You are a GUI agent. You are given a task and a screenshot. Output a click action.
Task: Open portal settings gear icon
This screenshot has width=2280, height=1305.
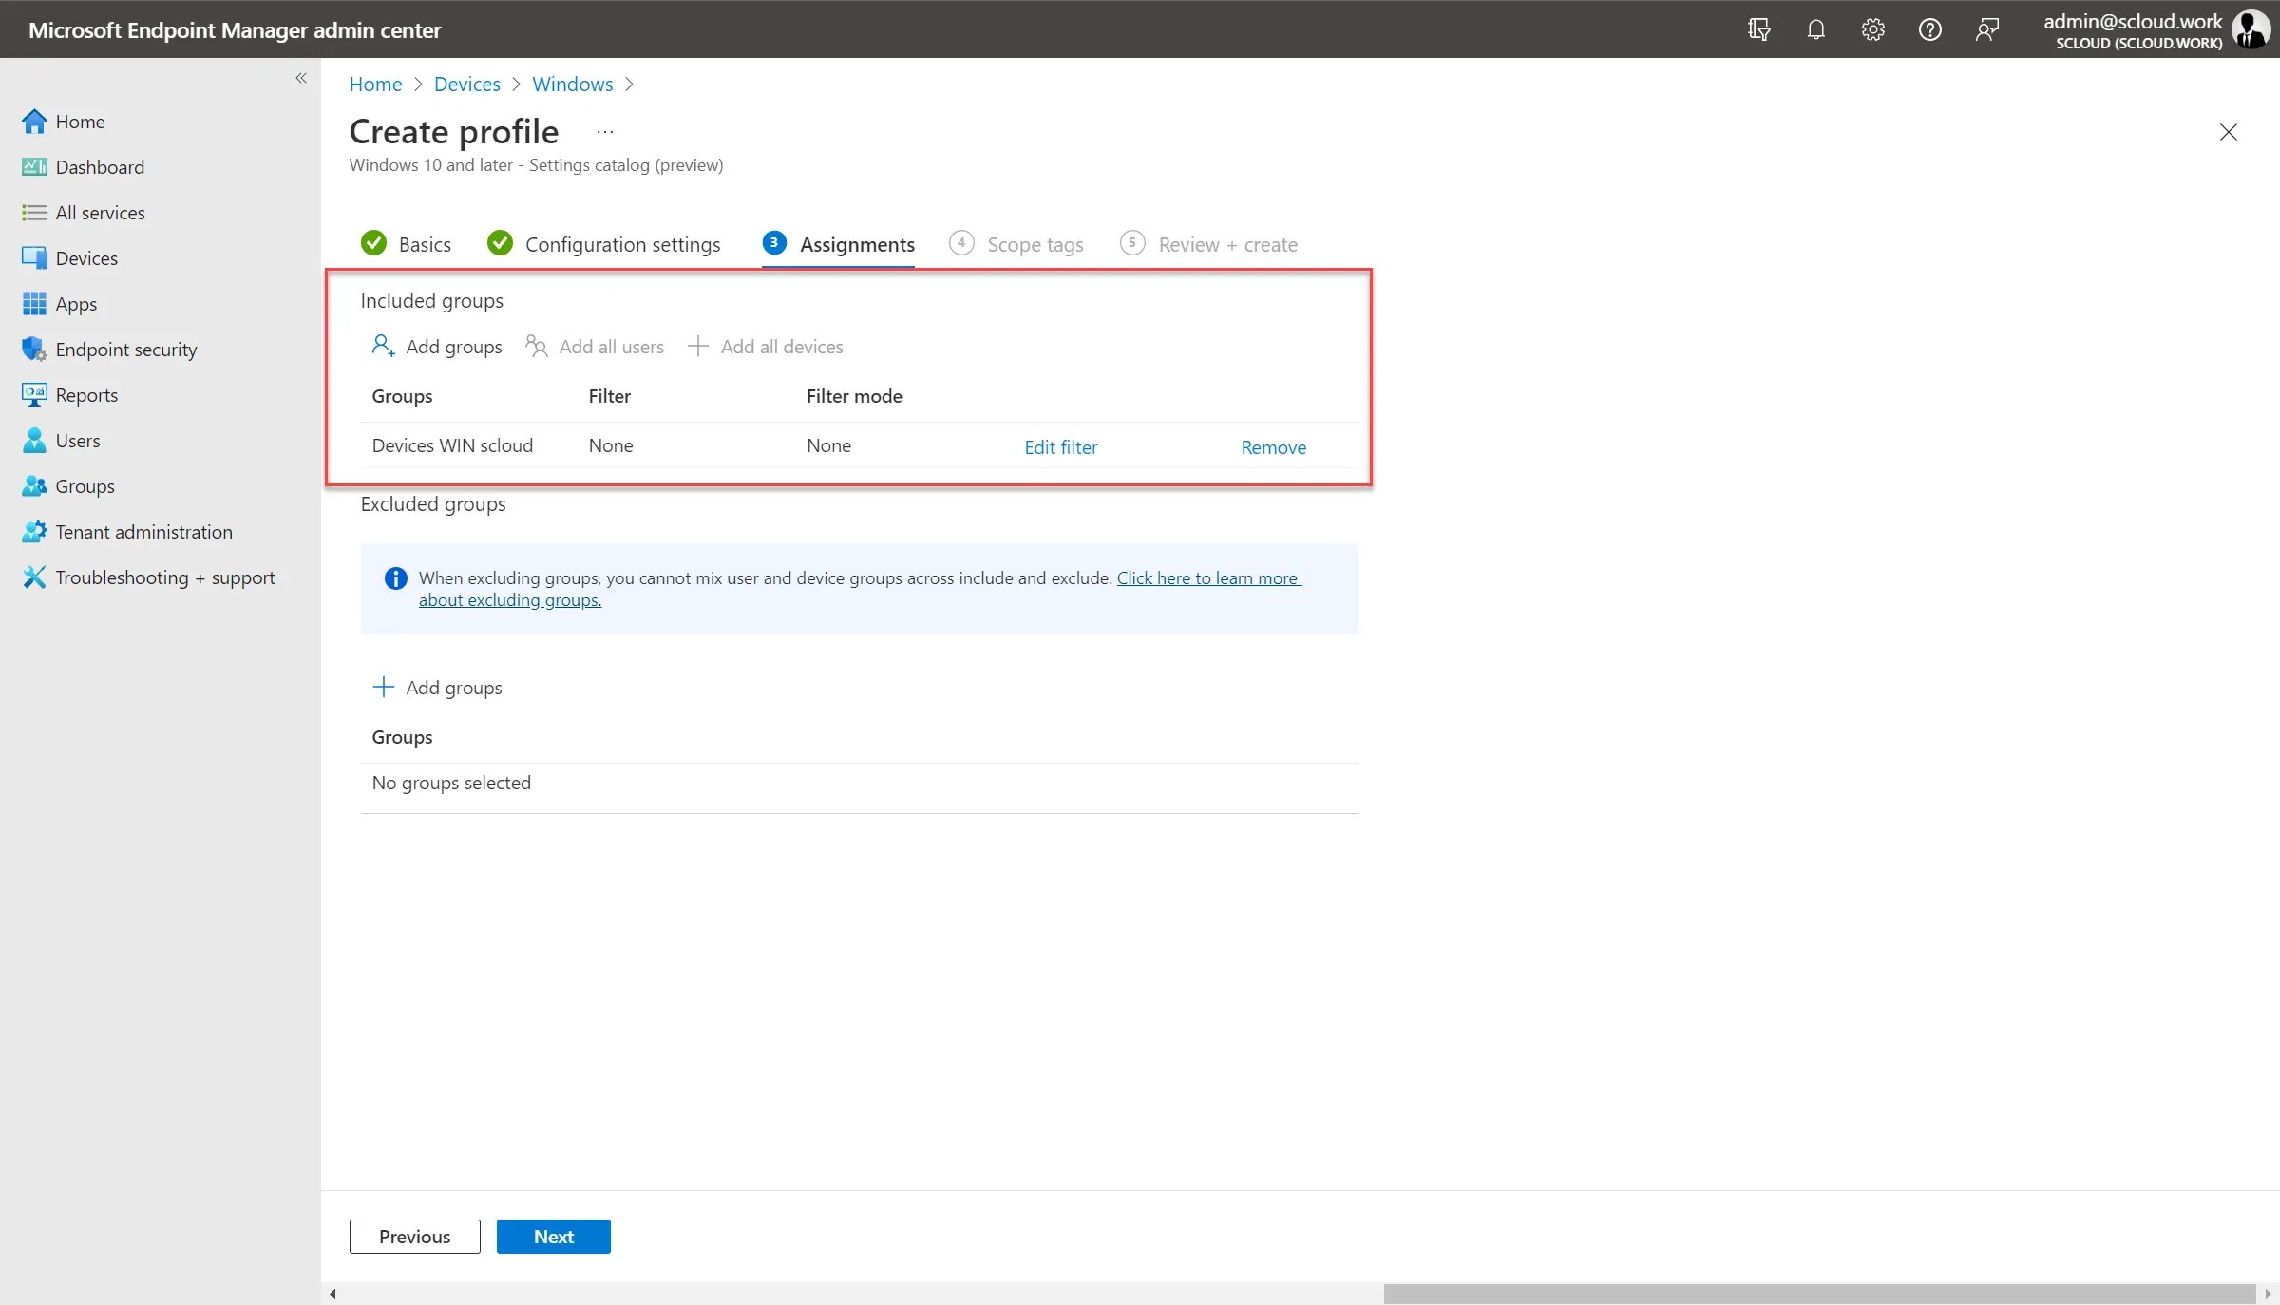coord(1873,29)
